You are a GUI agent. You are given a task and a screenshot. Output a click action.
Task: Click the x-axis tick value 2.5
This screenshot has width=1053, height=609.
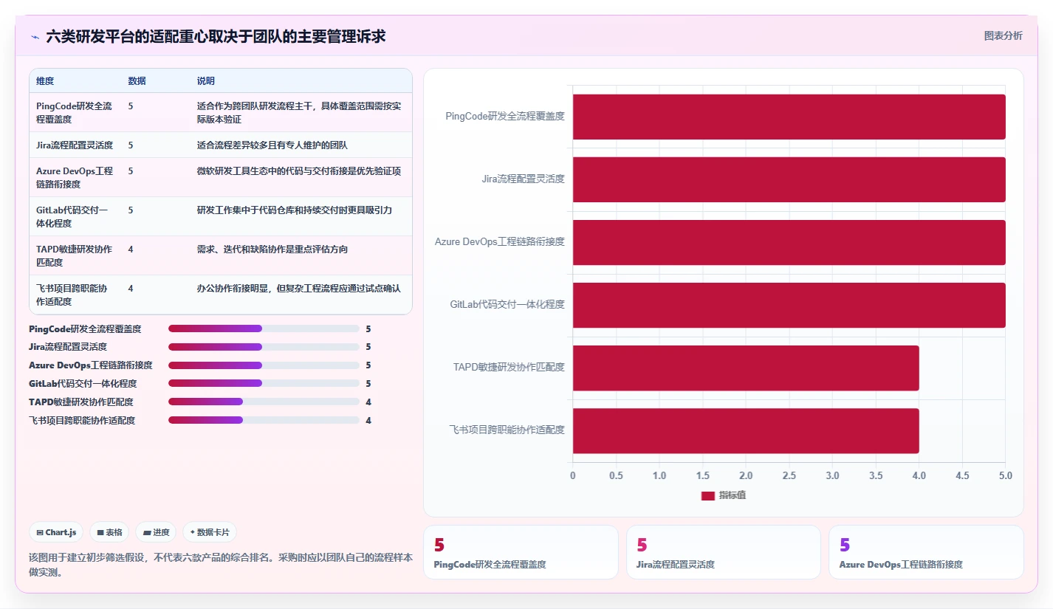(x=789, y=475)
